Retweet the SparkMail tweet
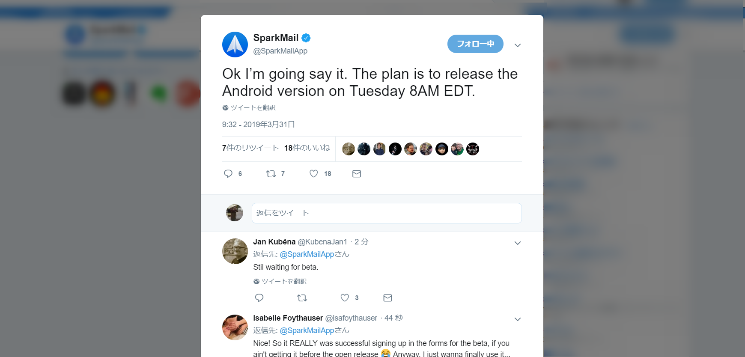This screenshot has height=357, width=745. (x=271, y=173)
